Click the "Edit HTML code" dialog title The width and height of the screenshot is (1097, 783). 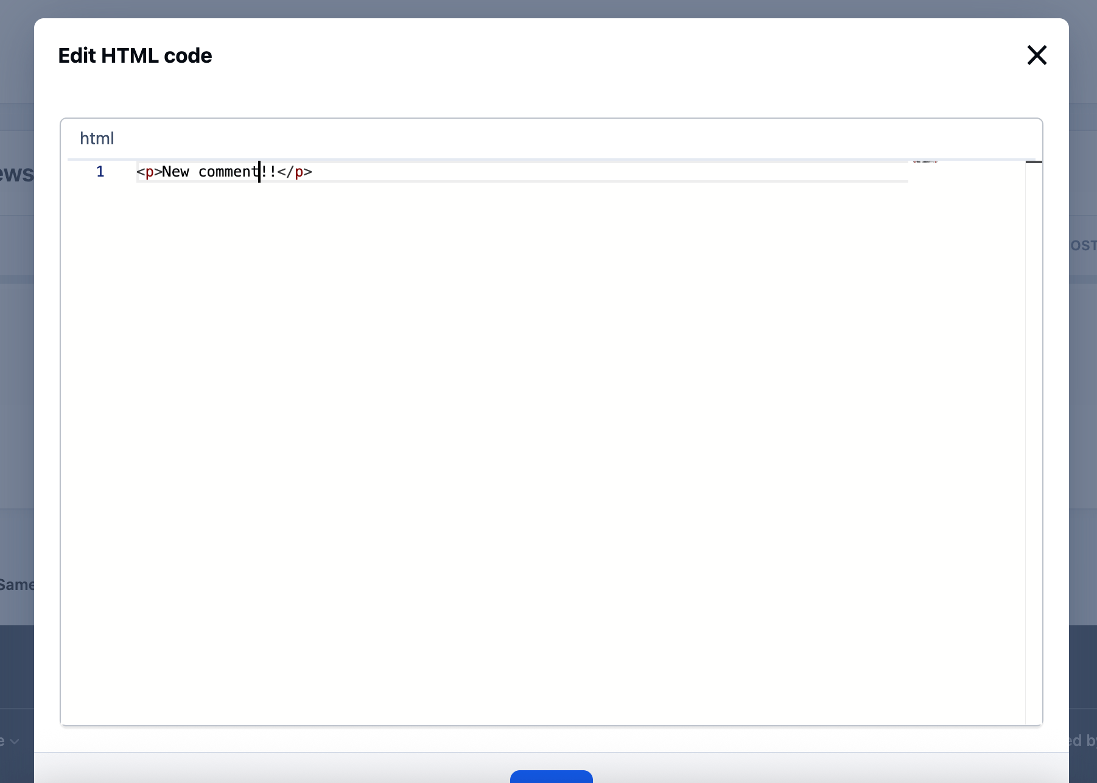pyautogui.click(x=135, y=56)
